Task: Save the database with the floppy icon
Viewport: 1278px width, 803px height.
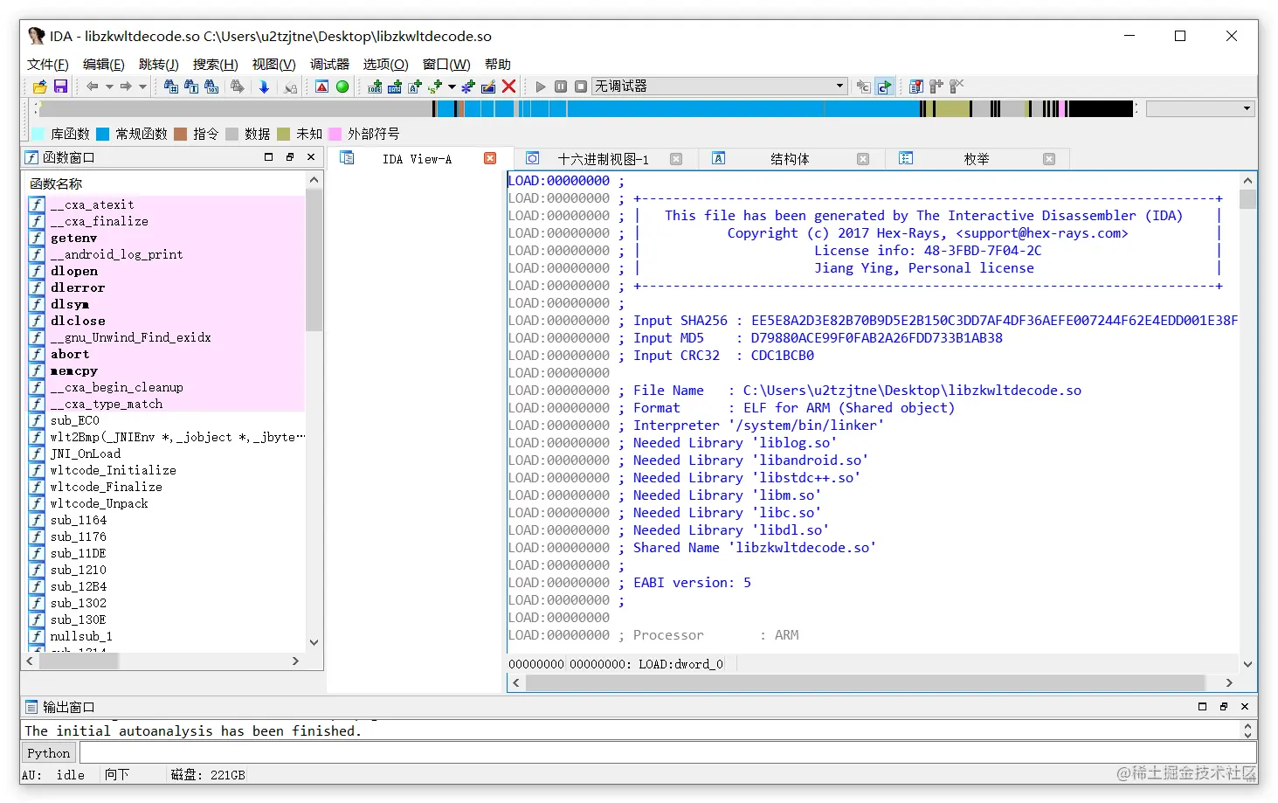Action: coord(60,87)
